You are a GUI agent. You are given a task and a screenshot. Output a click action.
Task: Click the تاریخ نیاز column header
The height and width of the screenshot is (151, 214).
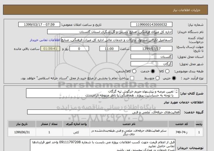22,124
